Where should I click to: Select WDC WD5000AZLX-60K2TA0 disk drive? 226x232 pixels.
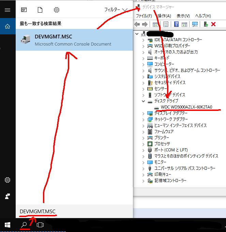186,107
